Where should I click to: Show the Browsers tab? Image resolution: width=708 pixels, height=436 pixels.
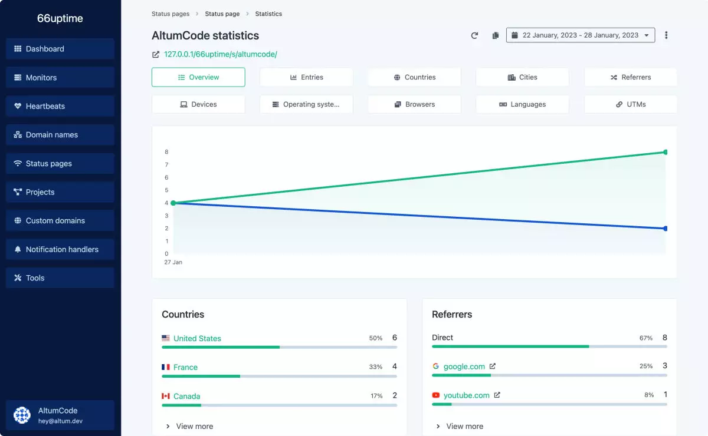pyautogui.click(x=414, y=104)
